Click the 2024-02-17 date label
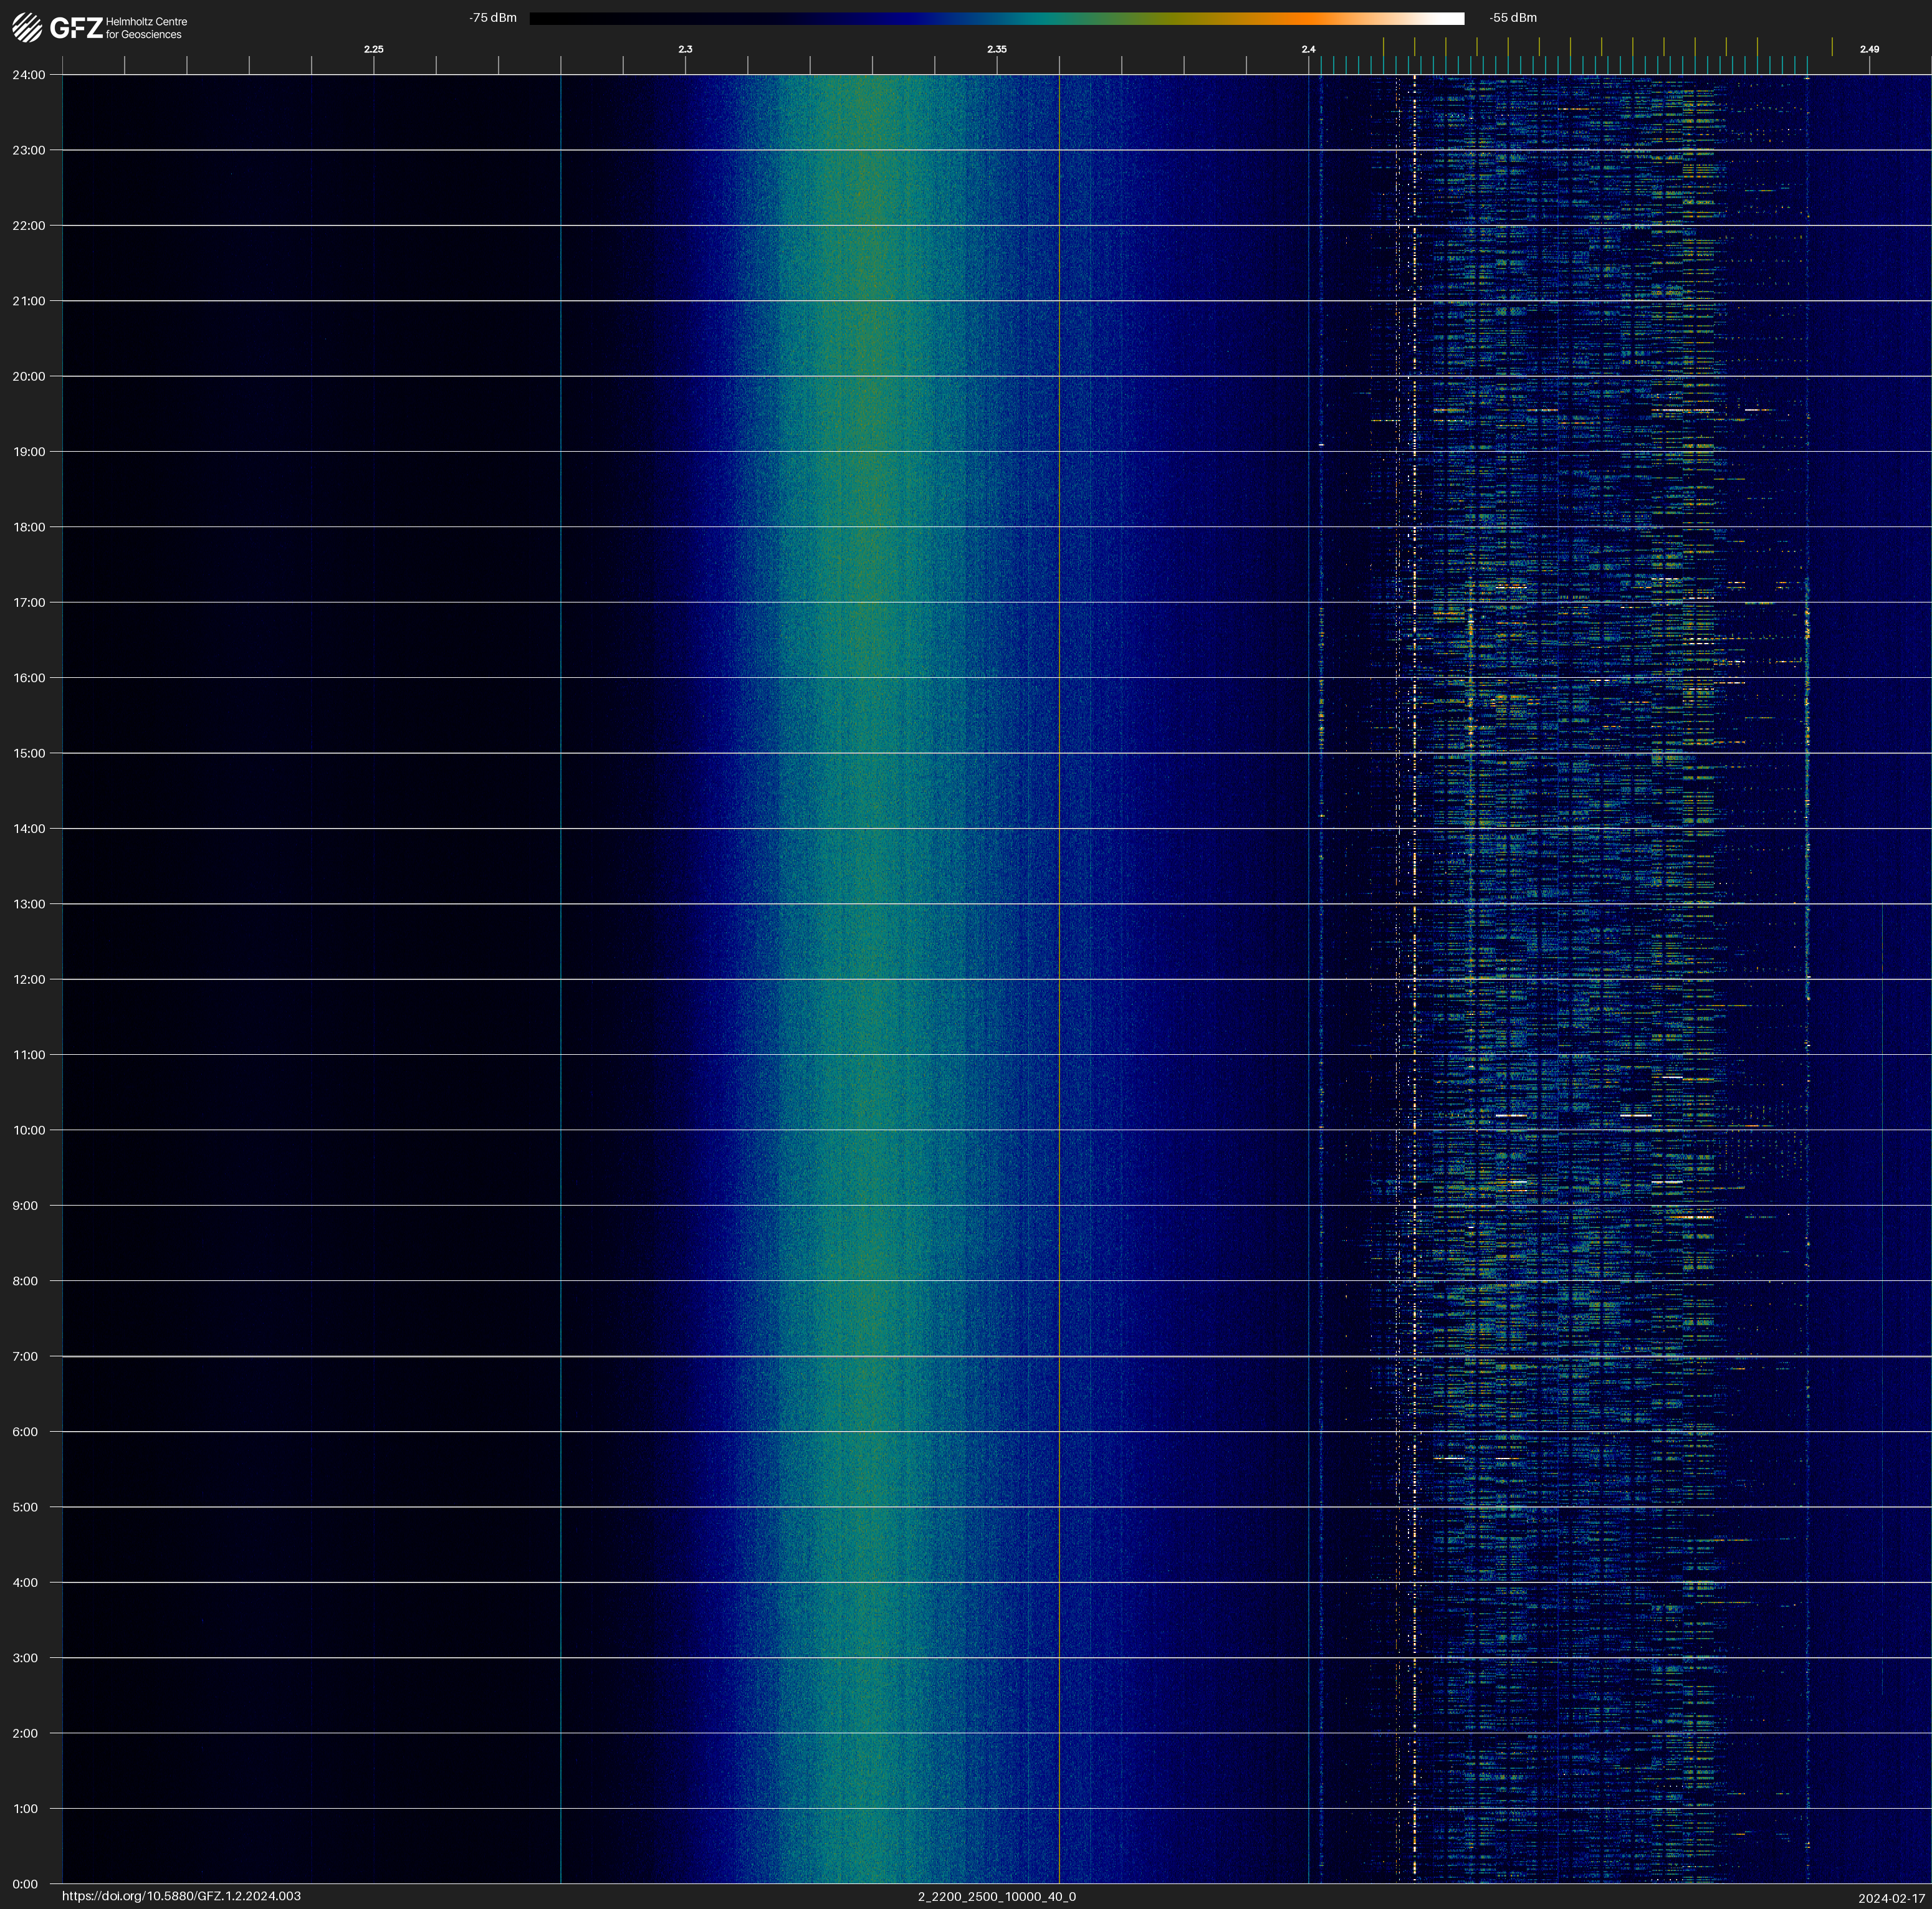 (x=1891, y=1898)
